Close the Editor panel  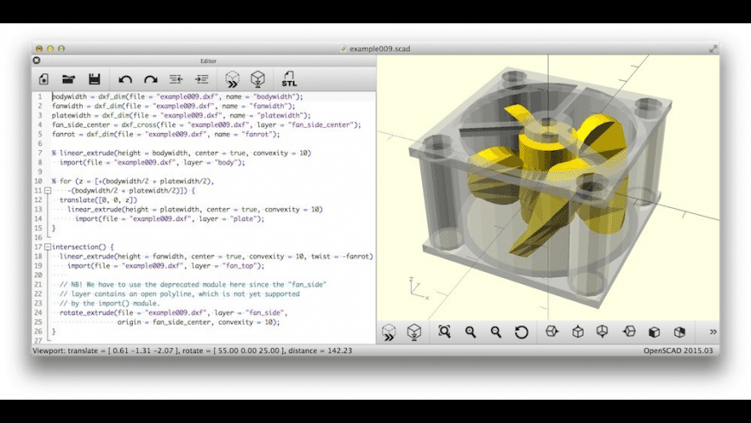point(37,61)
